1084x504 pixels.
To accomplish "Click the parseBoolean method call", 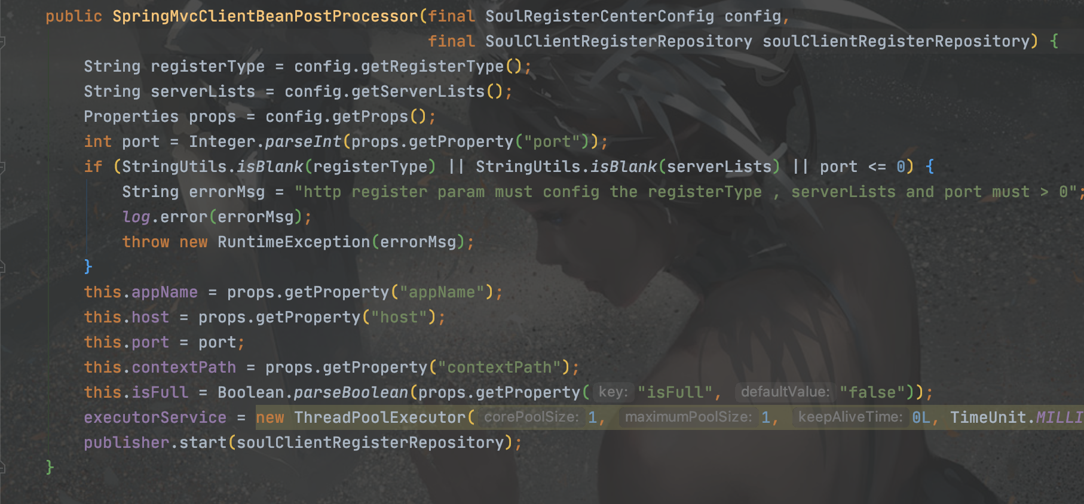I will coord(351,392).
